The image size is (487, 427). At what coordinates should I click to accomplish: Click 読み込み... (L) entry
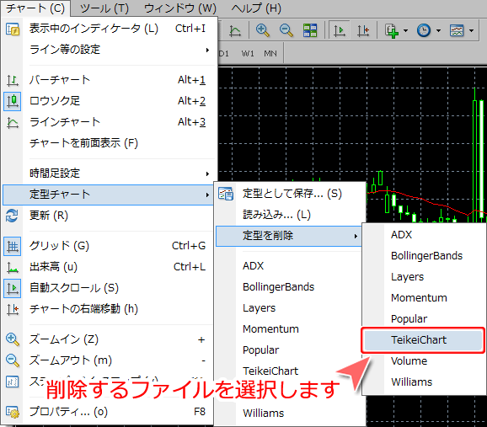click(291, 215)
